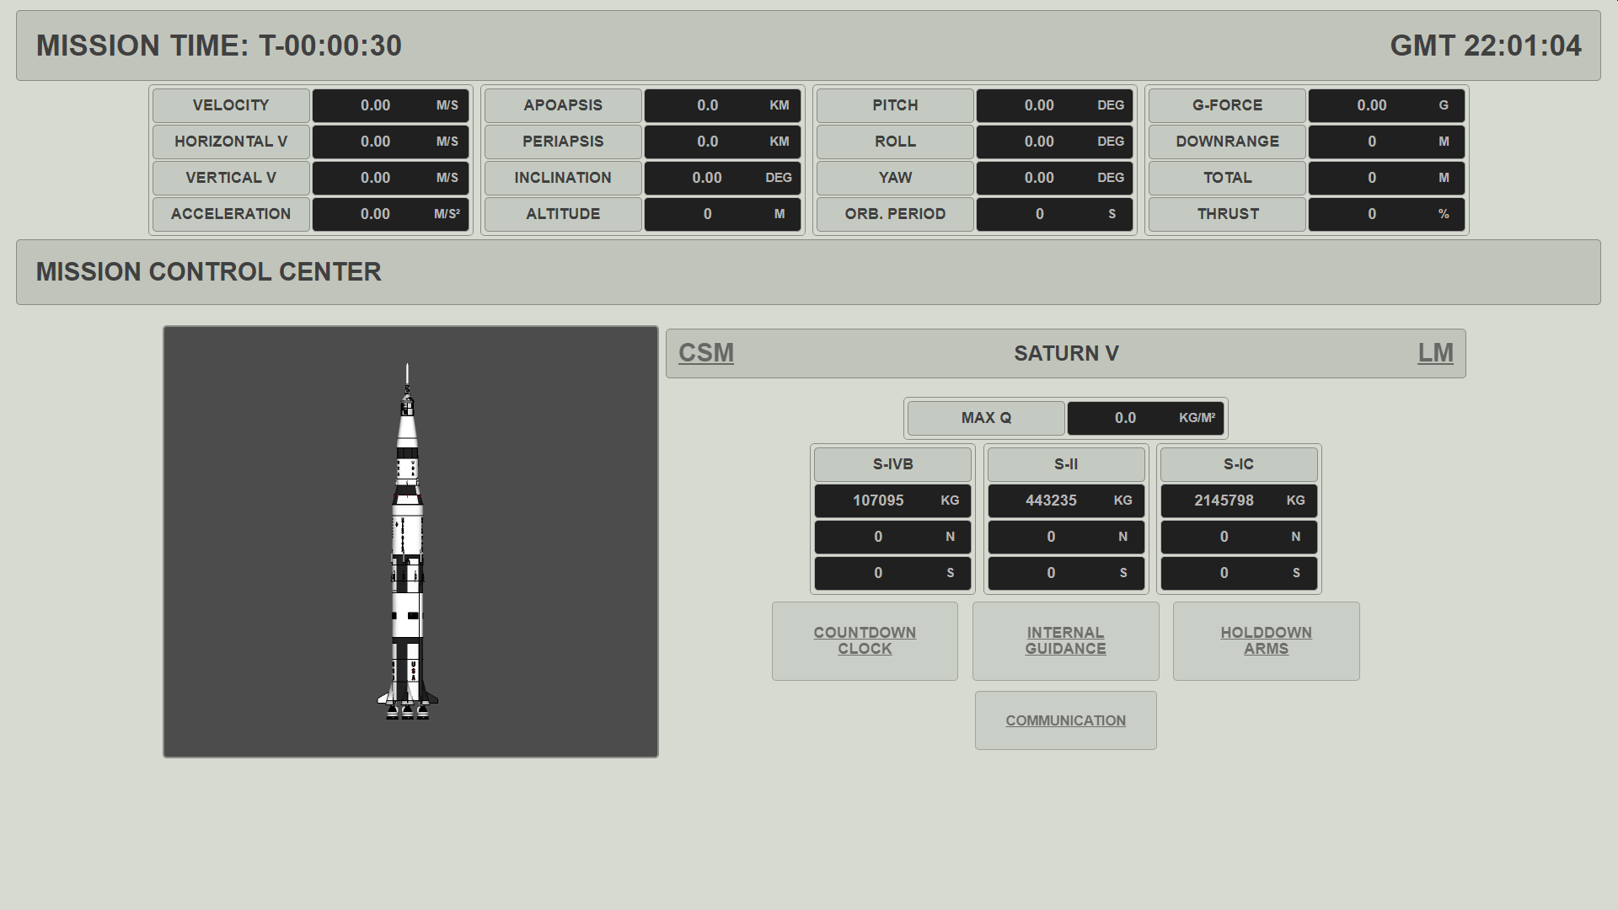Click the GMT clock display
The image size is (1618, 910).
tap(1485, 45)
